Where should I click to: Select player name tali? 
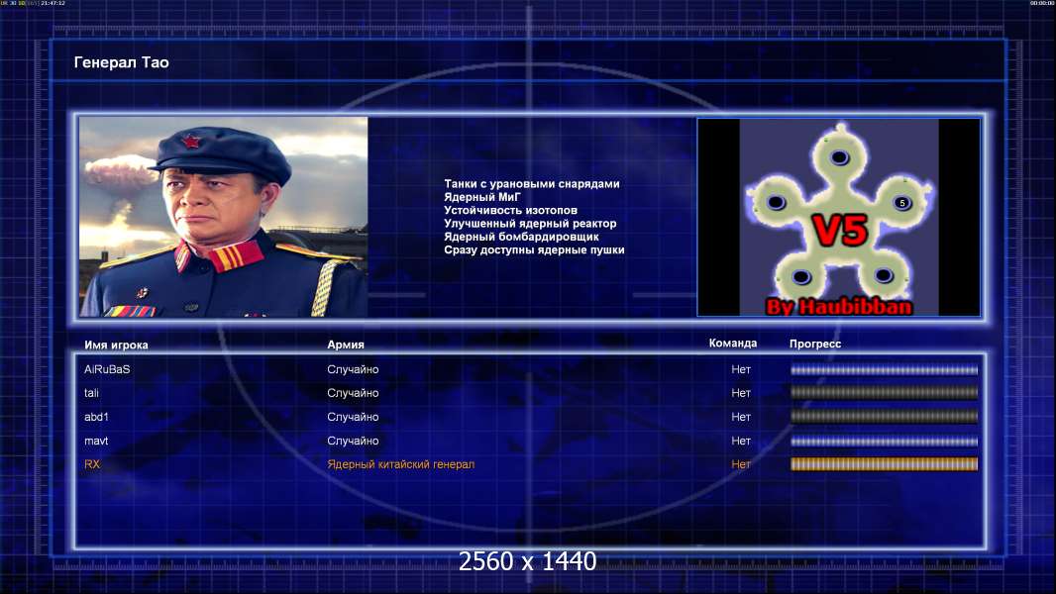coord(91,393)
